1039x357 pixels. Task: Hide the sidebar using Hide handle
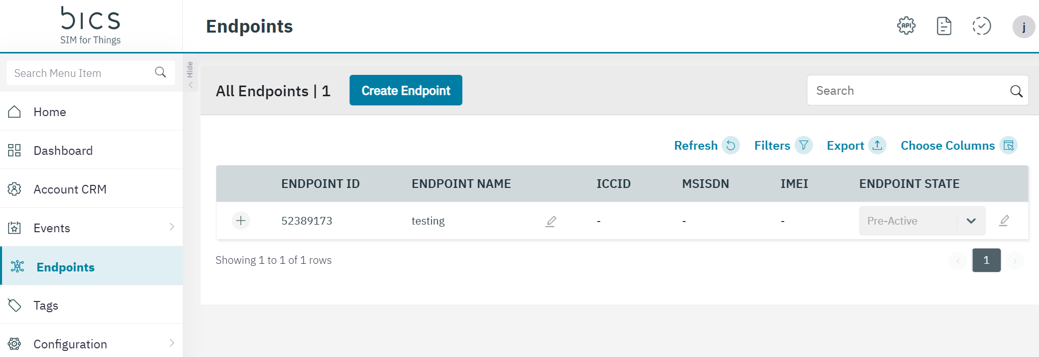pos(190,74)
